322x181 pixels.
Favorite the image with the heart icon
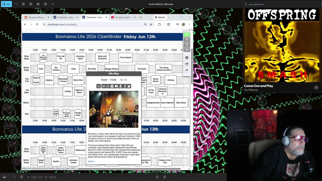coord(14,177)
